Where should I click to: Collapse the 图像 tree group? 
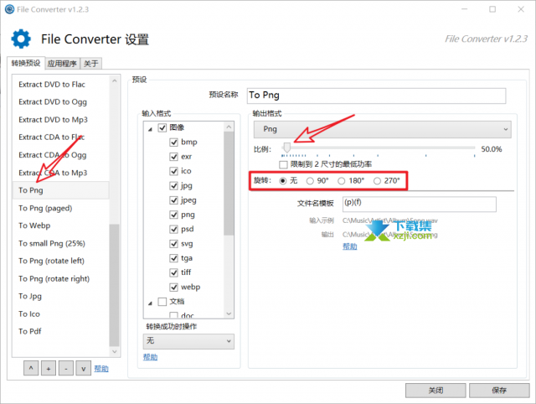pyautogui.click(x=150, y=129)
